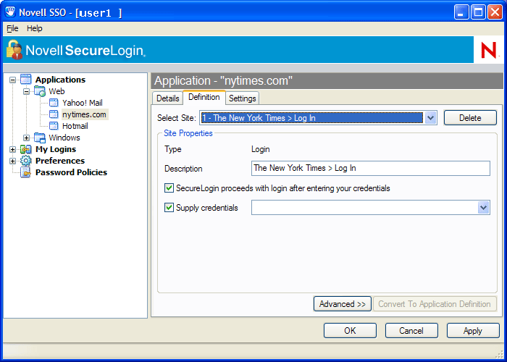Image resolution: width=507 pixels, height=362 pixels.
Task: Click the OK button
Action: click(x=350, y=331)
